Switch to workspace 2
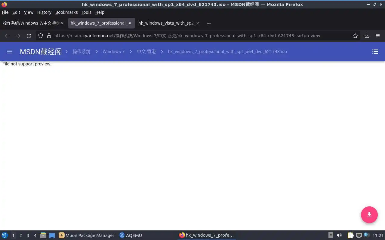The height and width of the screenshot is (240, 385). [x=20, y=235]
